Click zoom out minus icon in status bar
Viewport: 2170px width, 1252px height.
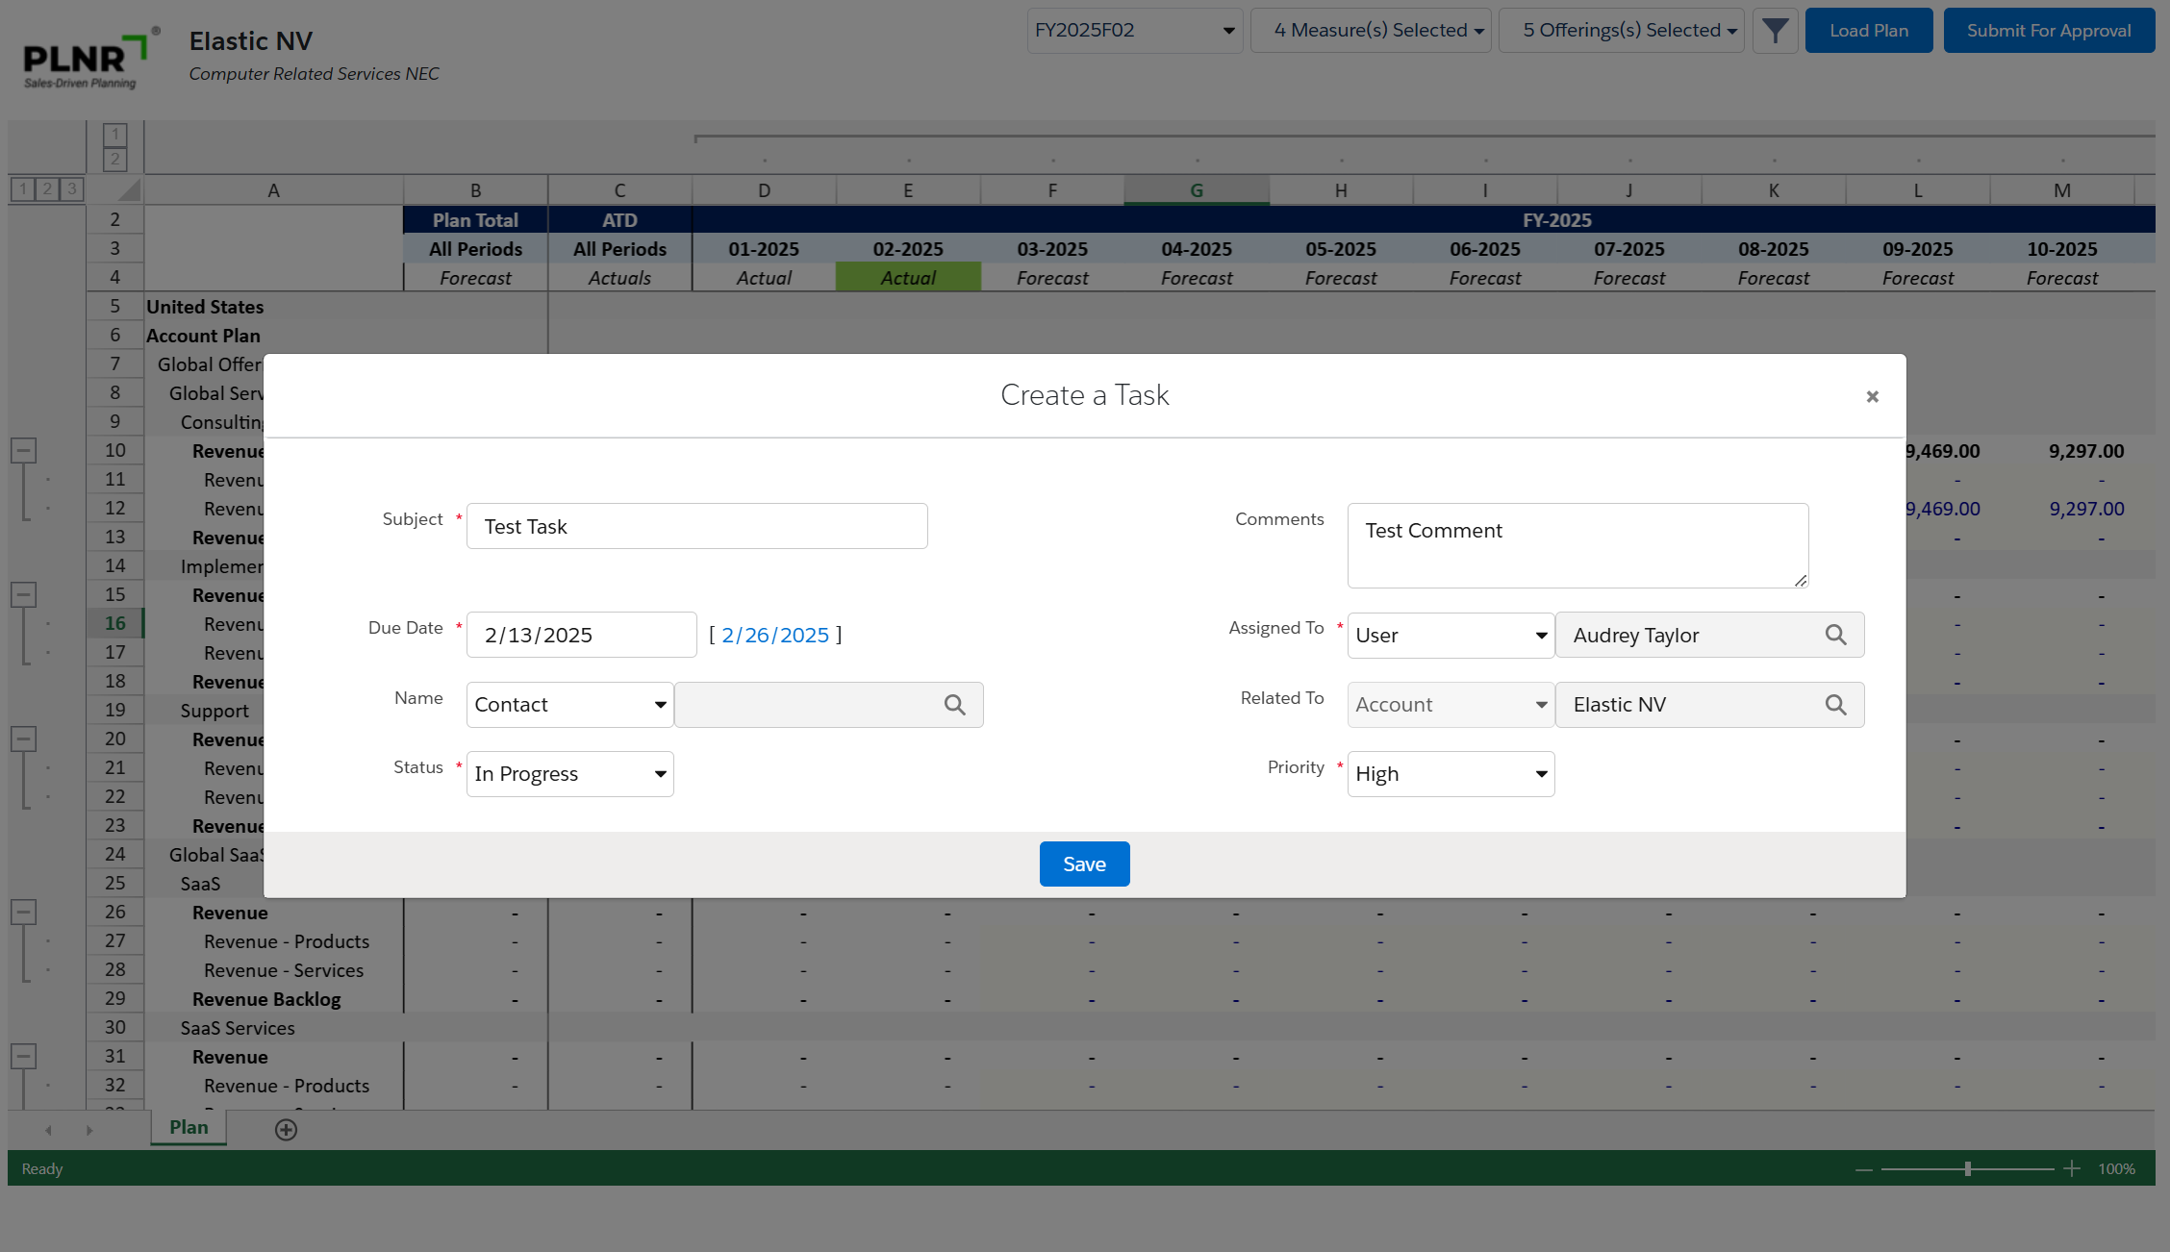tap(1864, 1168)
